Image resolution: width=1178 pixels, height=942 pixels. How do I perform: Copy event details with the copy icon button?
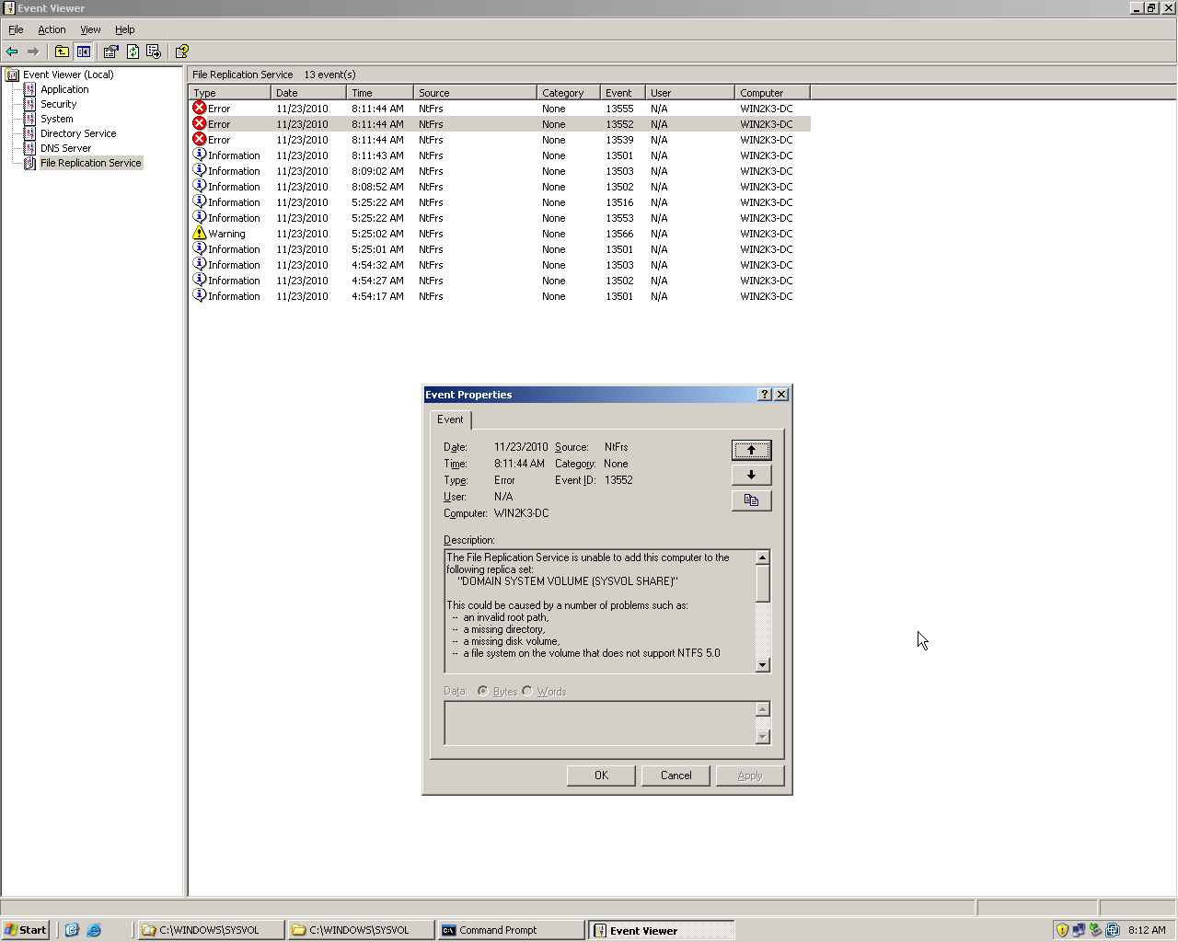tap(751, 500)
